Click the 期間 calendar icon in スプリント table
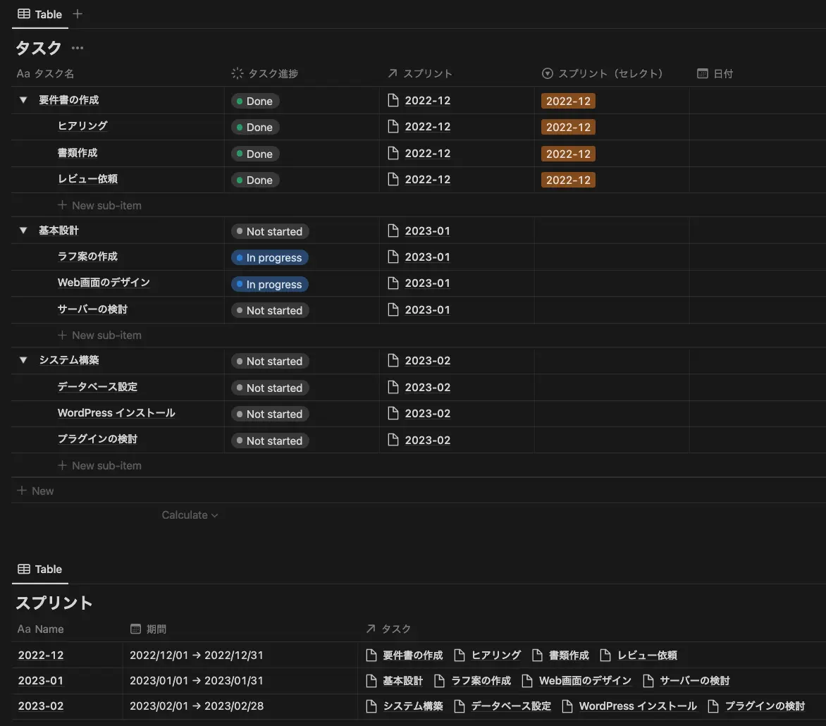826x726 pixels. coord(136,629)
